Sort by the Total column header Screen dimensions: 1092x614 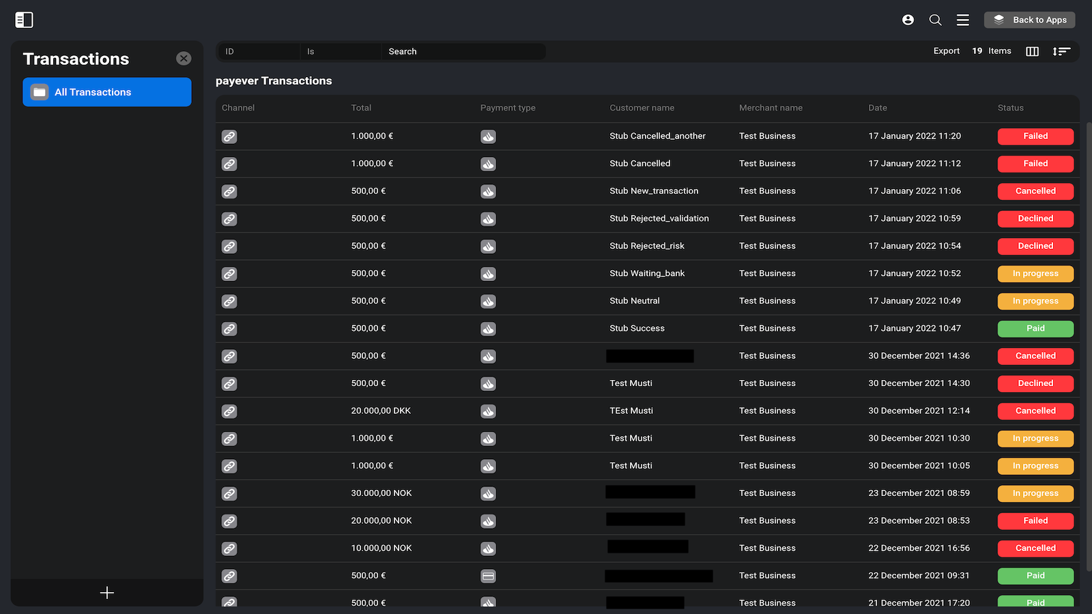coord(361,108)
